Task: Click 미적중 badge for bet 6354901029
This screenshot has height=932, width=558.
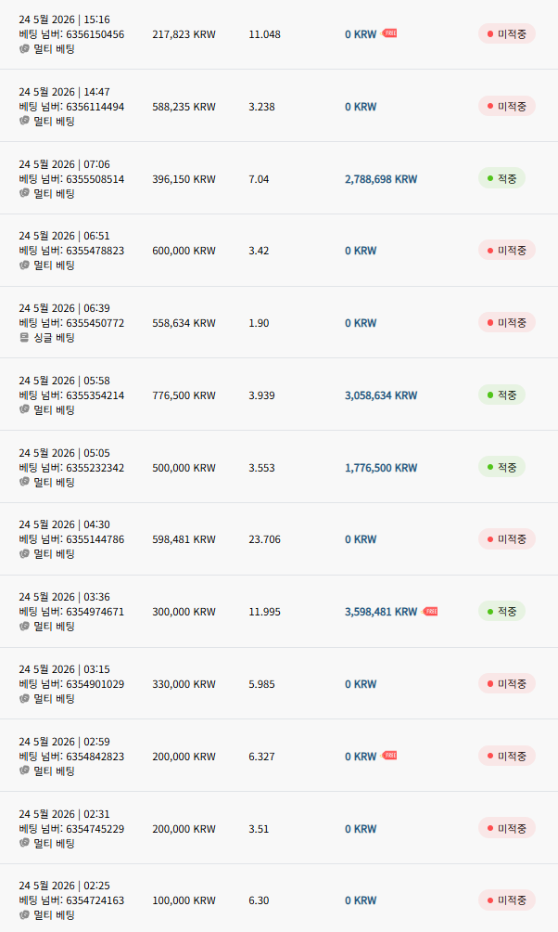Action: coord(507,683)
